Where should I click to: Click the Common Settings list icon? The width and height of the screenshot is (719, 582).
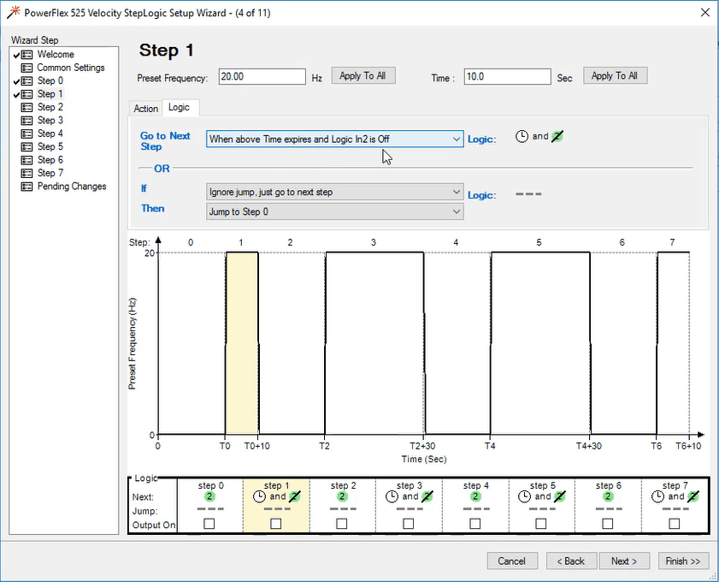click(27, 68)
